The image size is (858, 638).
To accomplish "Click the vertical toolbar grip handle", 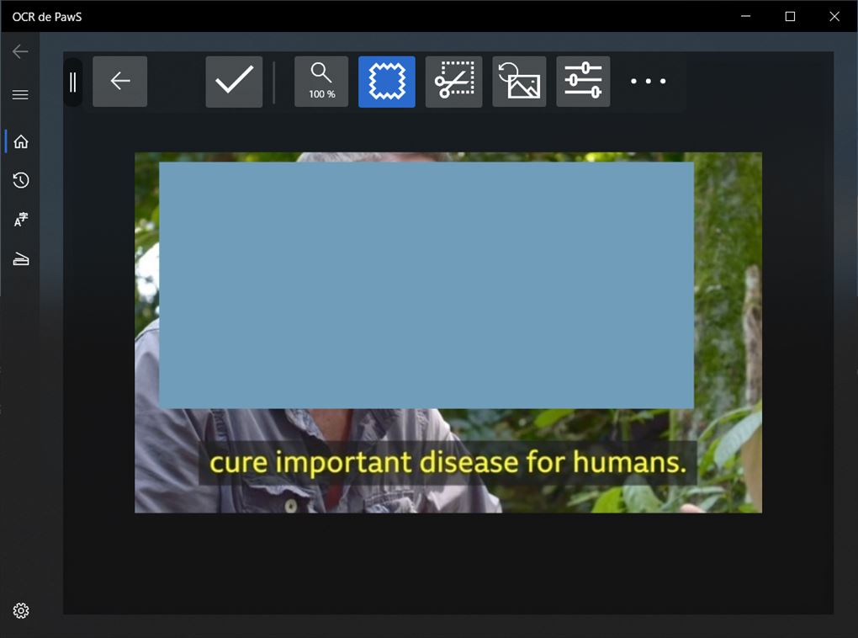I will pos(73,82).
